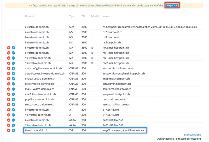Viewport: 209px width, 142px height.
Task: Edit the il-vostro-dominio.ch MX mx1.mail.hostpoint.ch record
Action: click(13, 53)
